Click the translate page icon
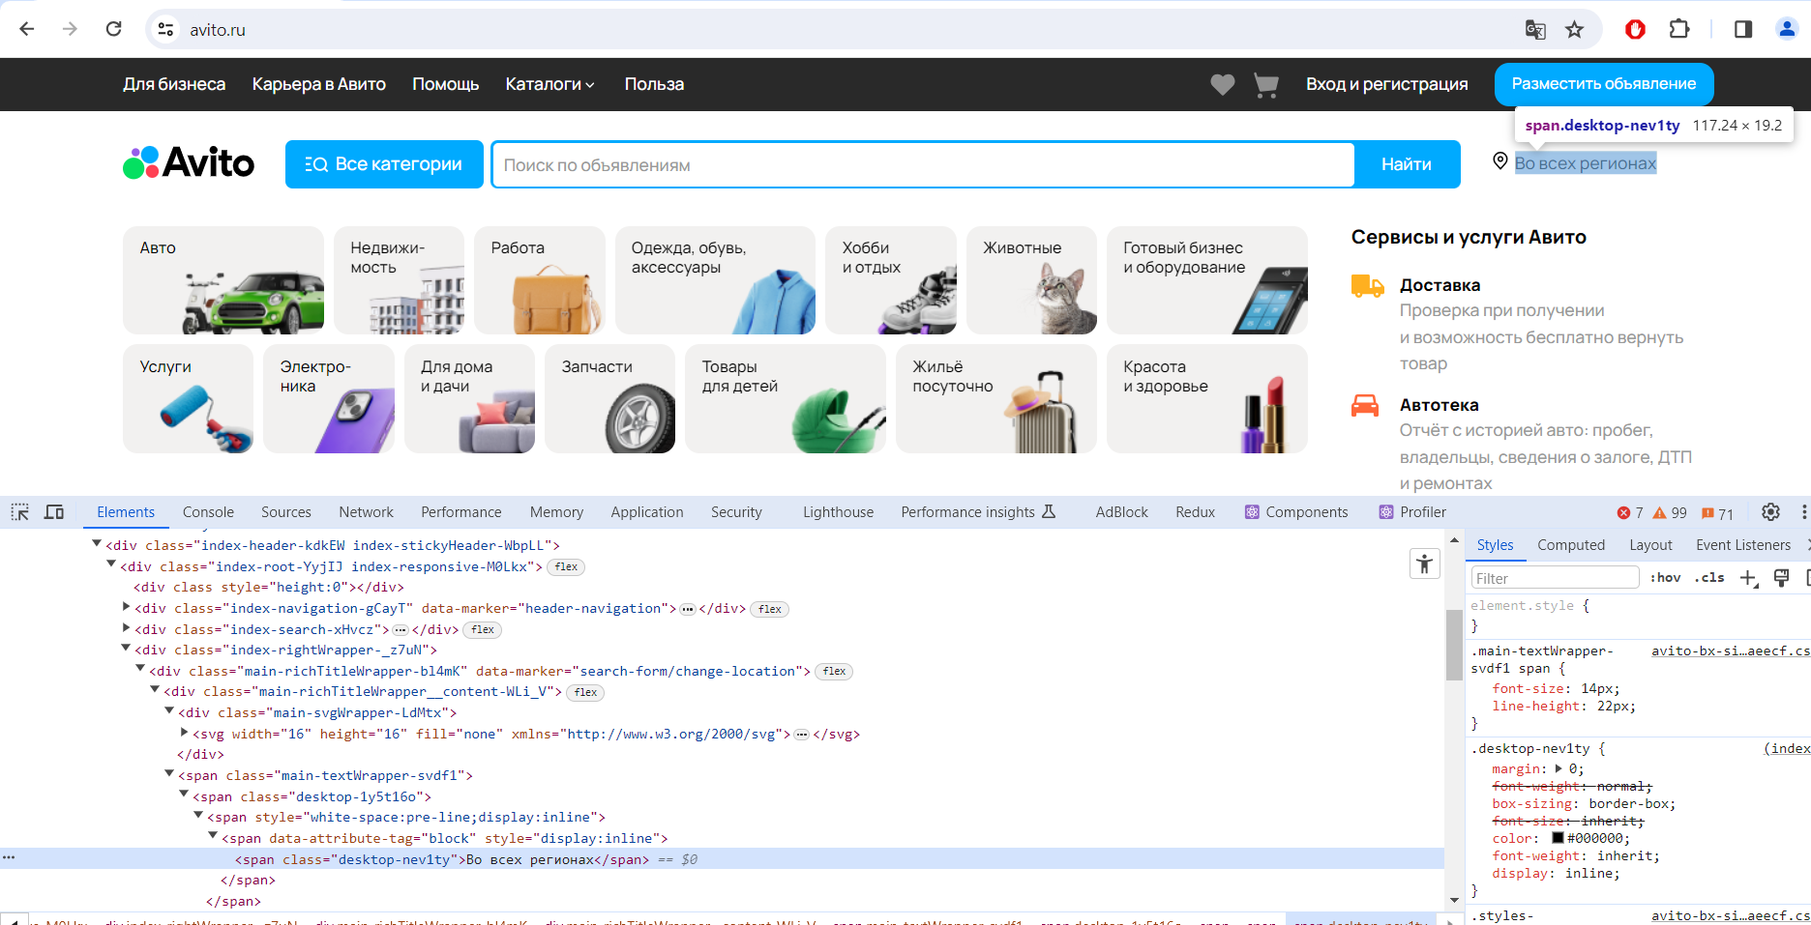Viewport: 1811px width, 925px height. tap(1535, 29)
